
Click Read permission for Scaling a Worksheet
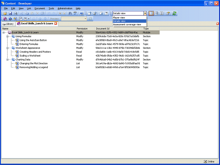[79, 56]
